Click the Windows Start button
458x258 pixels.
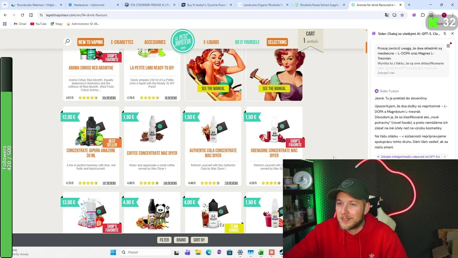tap(113, 252)
